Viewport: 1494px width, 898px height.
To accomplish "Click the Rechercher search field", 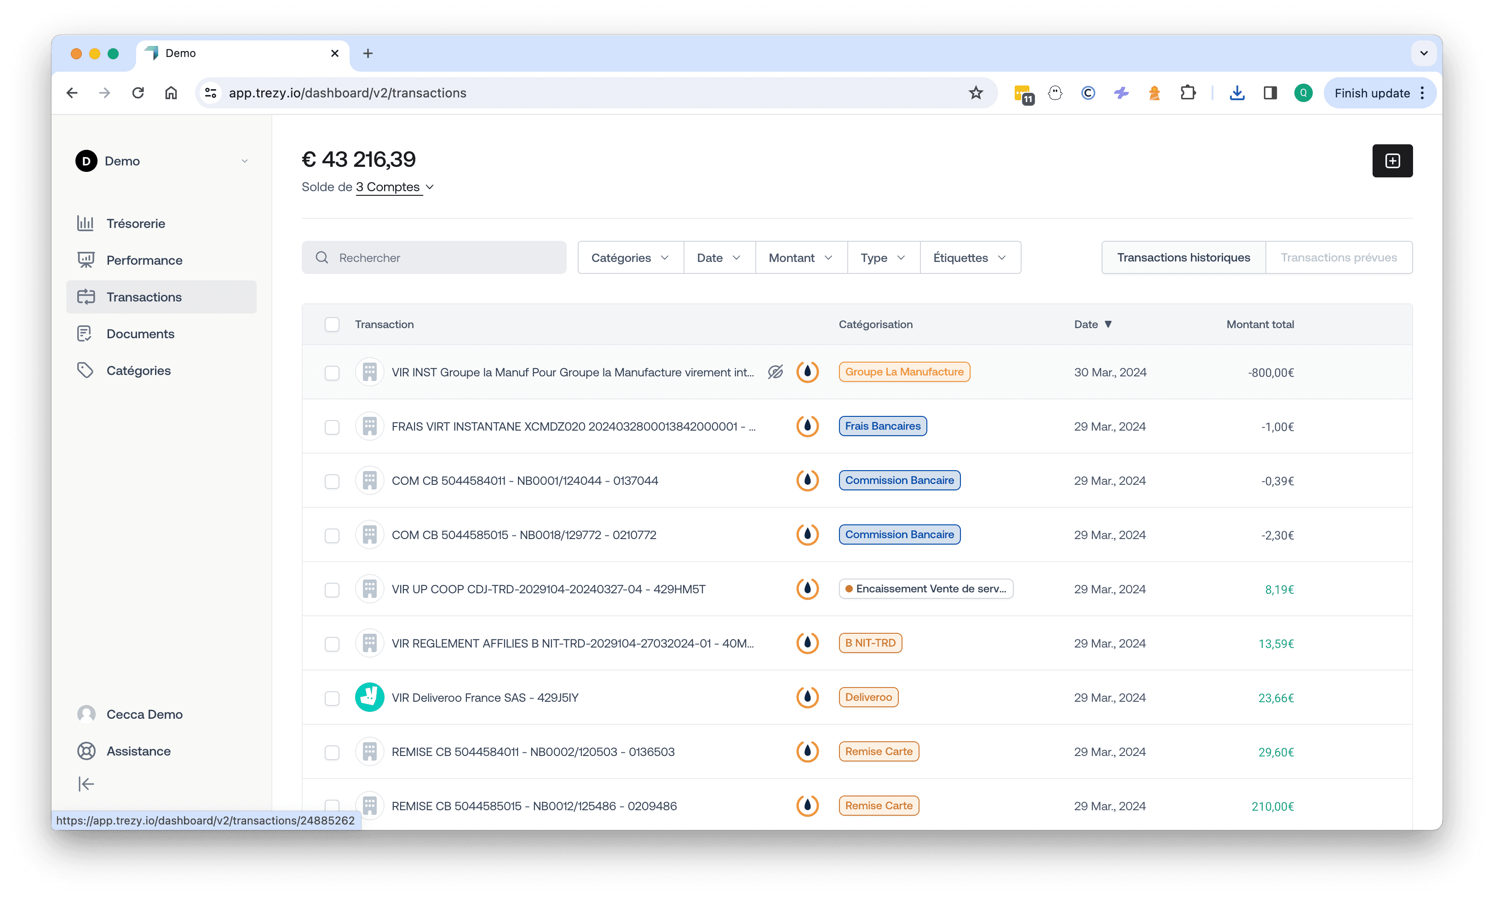I will pos(434,258).
